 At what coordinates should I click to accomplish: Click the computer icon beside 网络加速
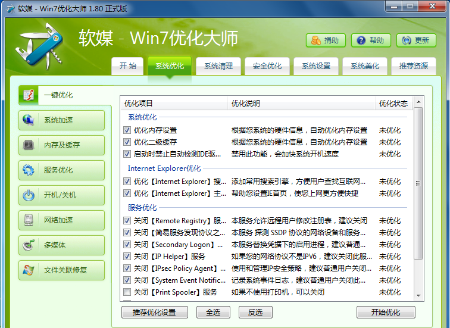click(29, 220)
